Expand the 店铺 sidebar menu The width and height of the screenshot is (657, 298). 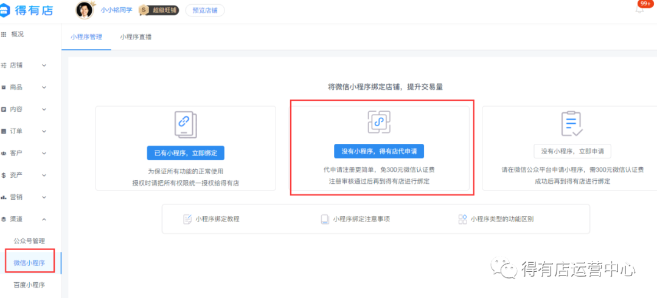24,66
